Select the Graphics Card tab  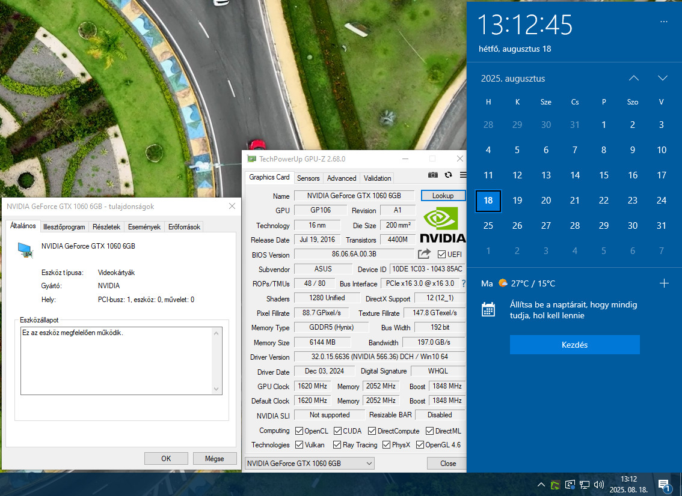click(269, 177)
